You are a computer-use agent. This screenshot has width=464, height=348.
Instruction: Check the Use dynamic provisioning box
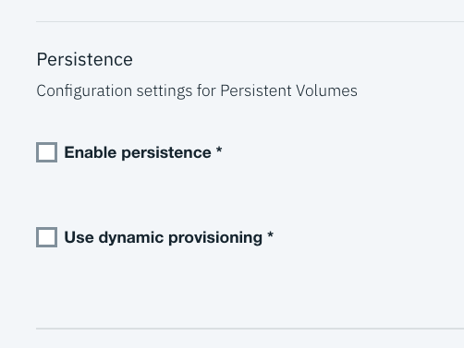(x=47, y=237)
